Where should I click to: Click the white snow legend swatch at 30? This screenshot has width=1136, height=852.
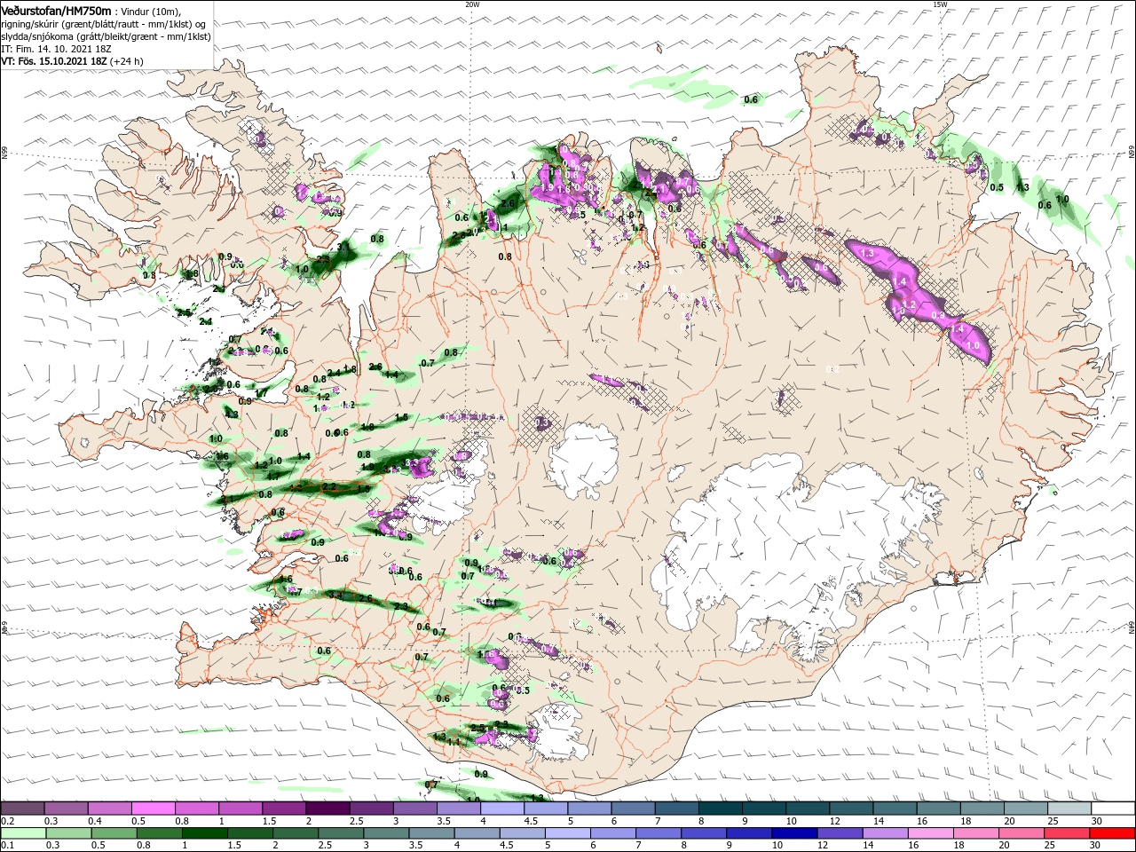pos(1113,809)
